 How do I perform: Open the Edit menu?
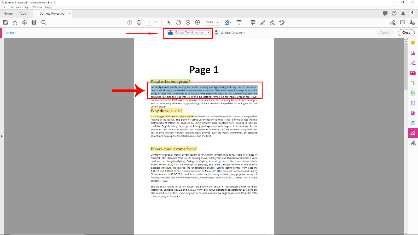click(x=11, y=7)
